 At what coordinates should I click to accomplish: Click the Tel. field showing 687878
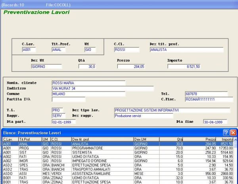(206, 94)
